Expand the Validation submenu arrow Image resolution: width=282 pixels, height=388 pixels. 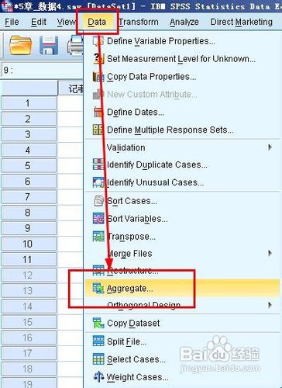270,147
